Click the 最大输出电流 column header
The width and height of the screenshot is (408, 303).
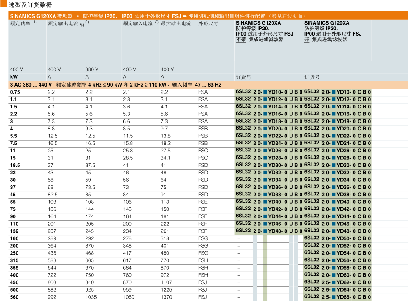(176, 23)
